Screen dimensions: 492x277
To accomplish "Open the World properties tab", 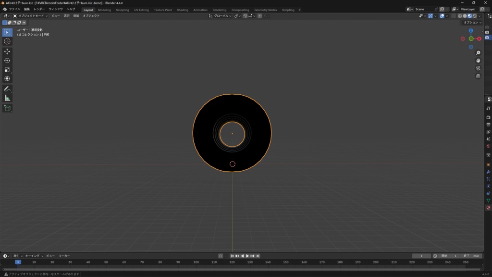I will click(x=488, y=146).
